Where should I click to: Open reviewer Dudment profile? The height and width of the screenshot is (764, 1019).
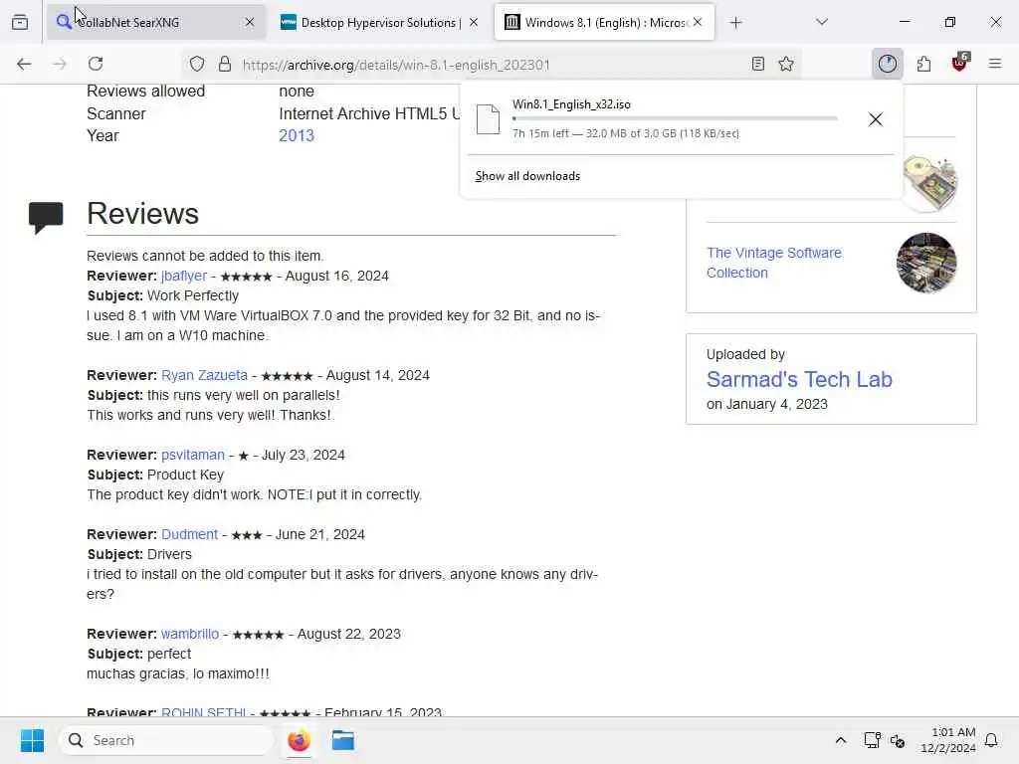pos(189,534)
